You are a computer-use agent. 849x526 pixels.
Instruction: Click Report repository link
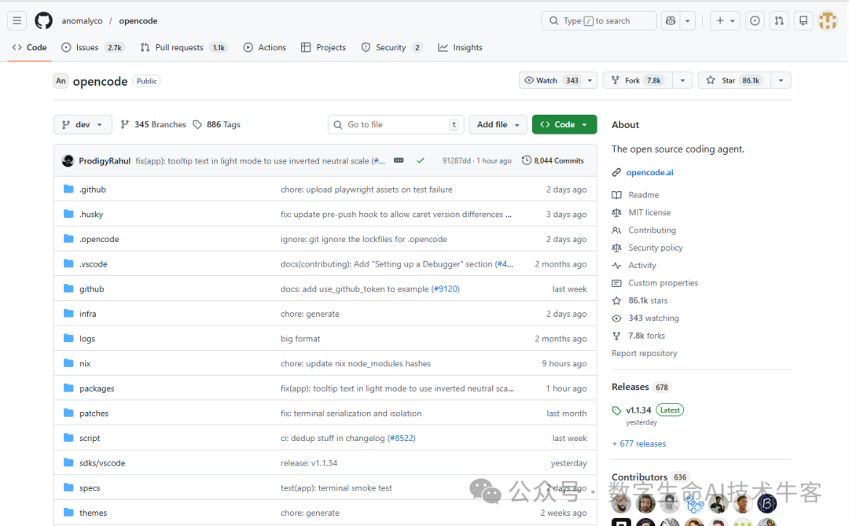tap(645, 353)
